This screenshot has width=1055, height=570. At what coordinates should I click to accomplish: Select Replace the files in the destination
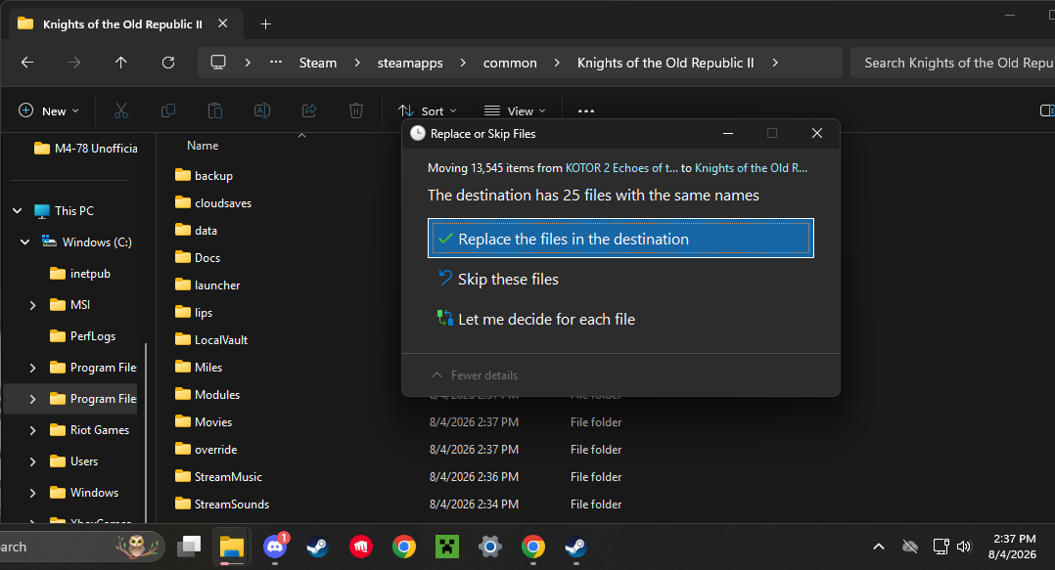(x=620, y=238)
